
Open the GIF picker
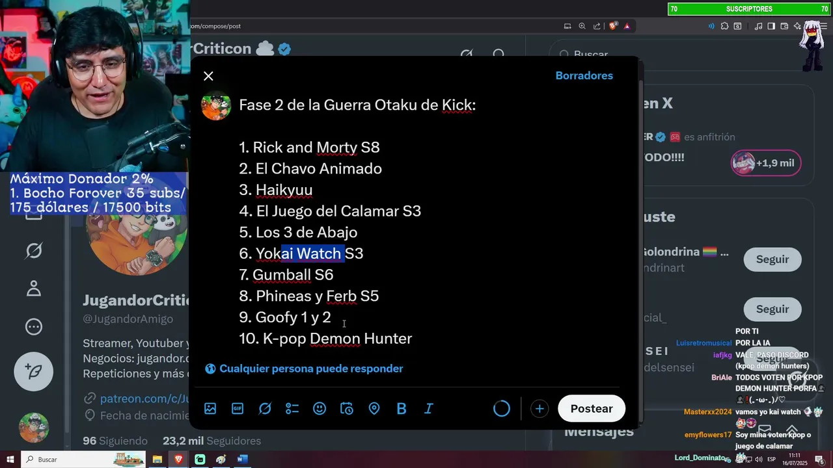pos(238,409)
